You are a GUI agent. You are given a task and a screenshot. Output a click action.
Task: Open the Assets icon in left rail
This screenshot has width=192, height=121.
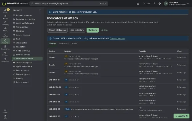tap(5, 17)
